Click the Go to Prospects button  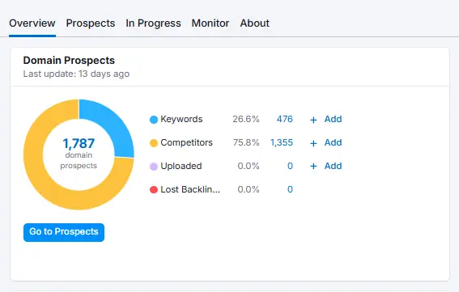pos(64,232)
